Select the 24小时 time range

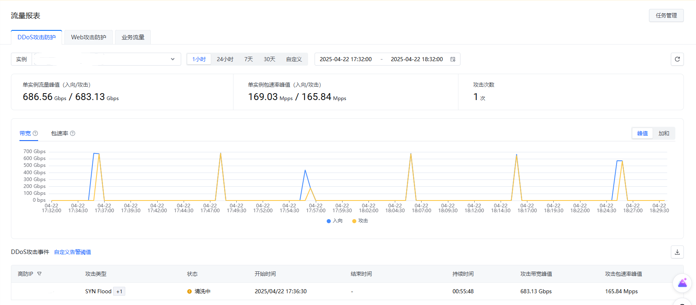pyautogui.click(x=225, y=59)
